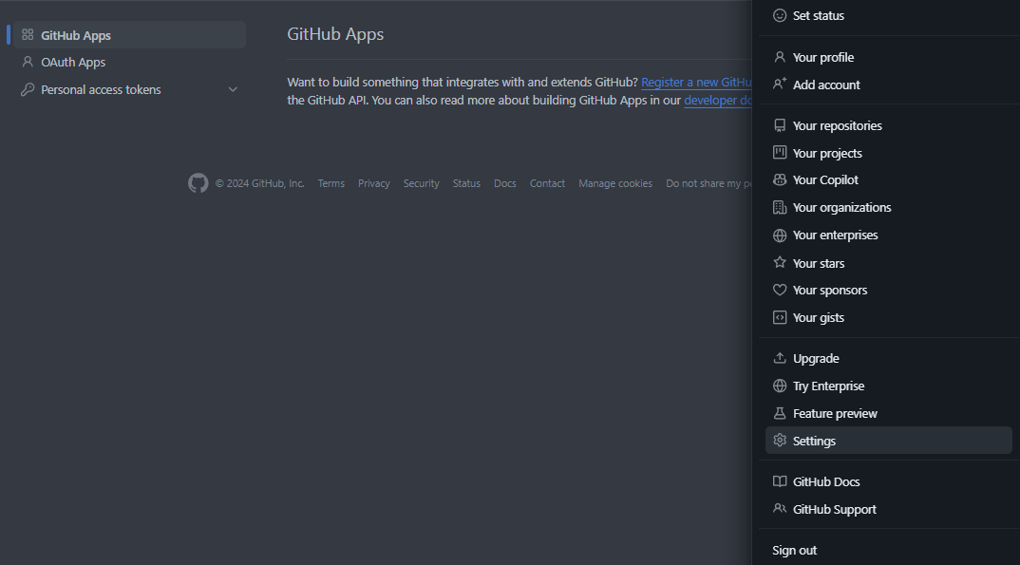Click the apps grid icon in the sidebar

28,34
